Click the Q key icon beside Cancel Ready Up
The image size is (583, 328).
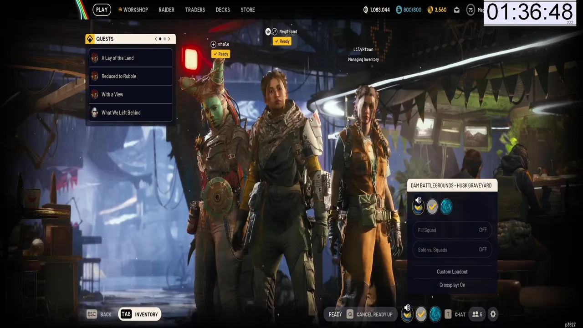350,314
